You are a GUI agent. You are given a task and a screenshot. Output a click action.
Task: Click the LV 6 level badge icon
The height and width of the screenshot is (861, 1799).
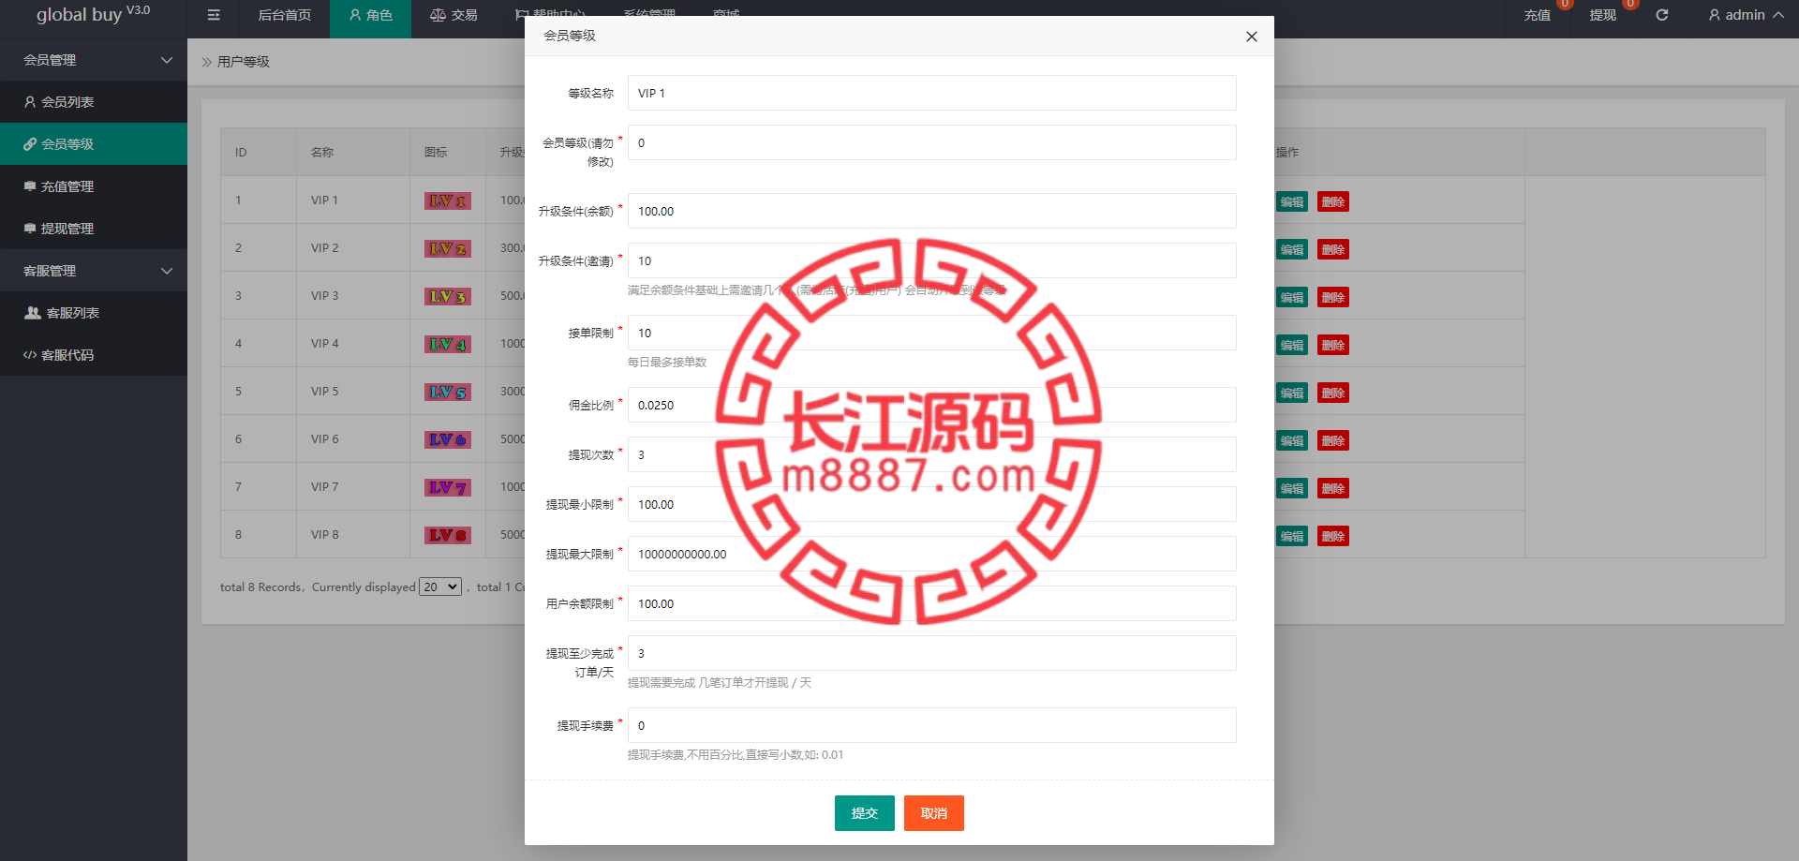pos(448,439)
